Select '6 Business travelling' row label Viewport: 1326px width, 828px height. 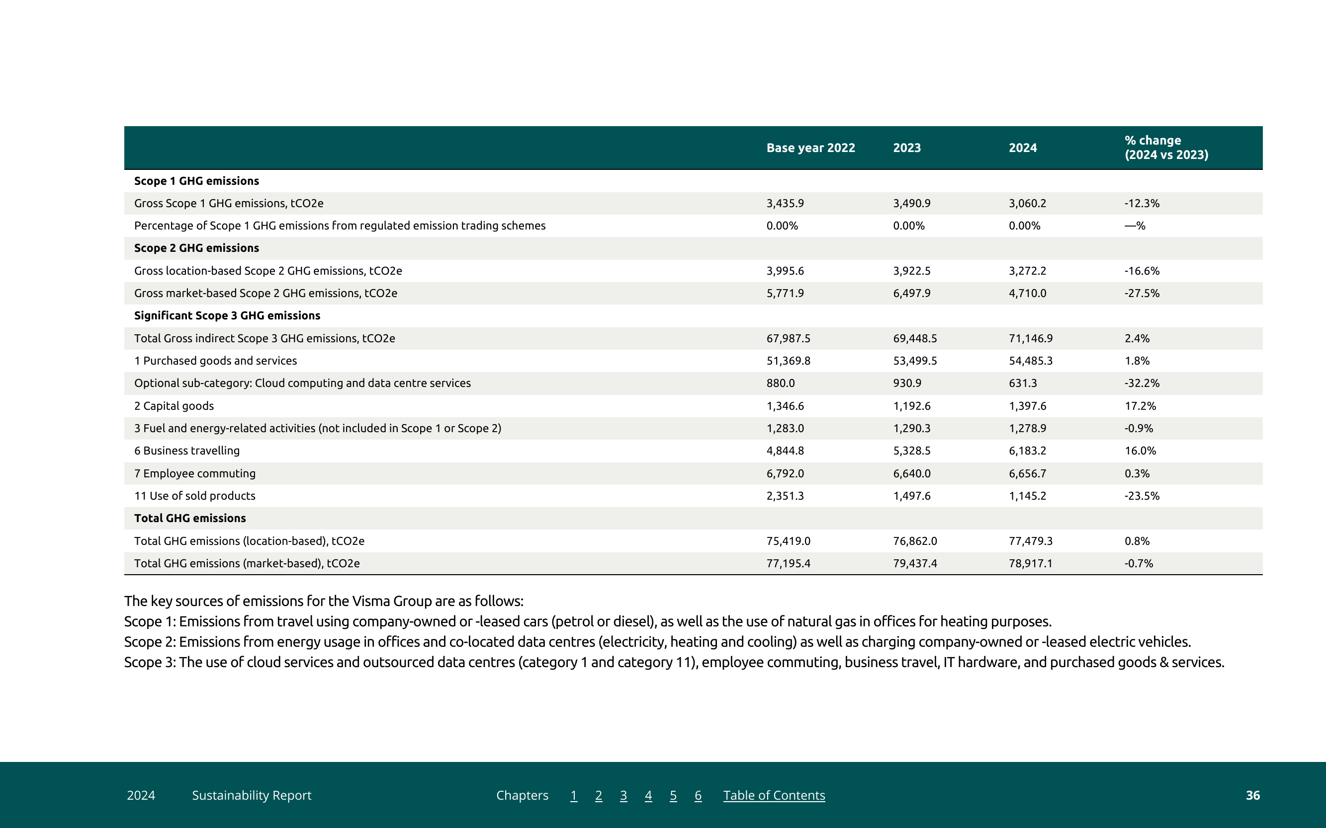pyautogui.click(x=187, y=451)
